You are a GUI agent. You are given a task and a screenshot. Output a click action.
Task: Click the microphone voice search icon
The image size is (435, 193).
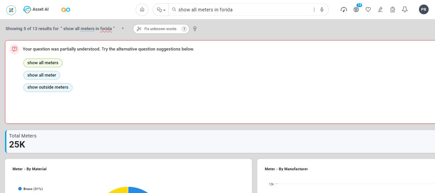tap(322, 10)
